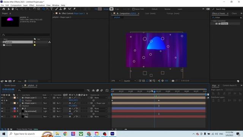Open resolution dropdown showing Quarter
This screenshot has height=137, width=243.
click(130, 81)
